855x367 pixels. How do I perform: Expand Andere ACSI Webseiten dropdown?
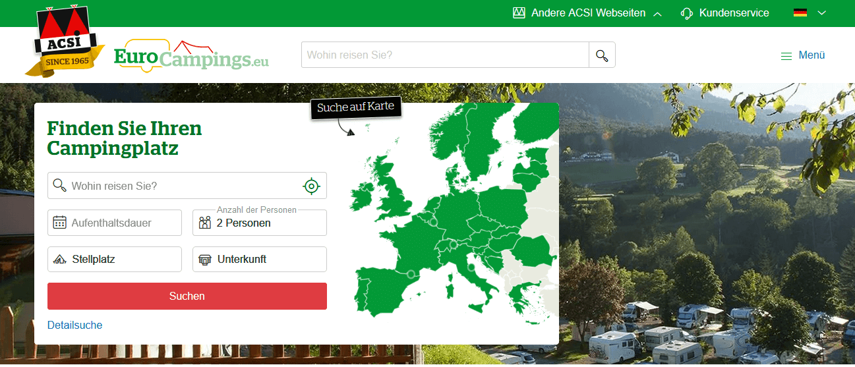click(587, 13)
